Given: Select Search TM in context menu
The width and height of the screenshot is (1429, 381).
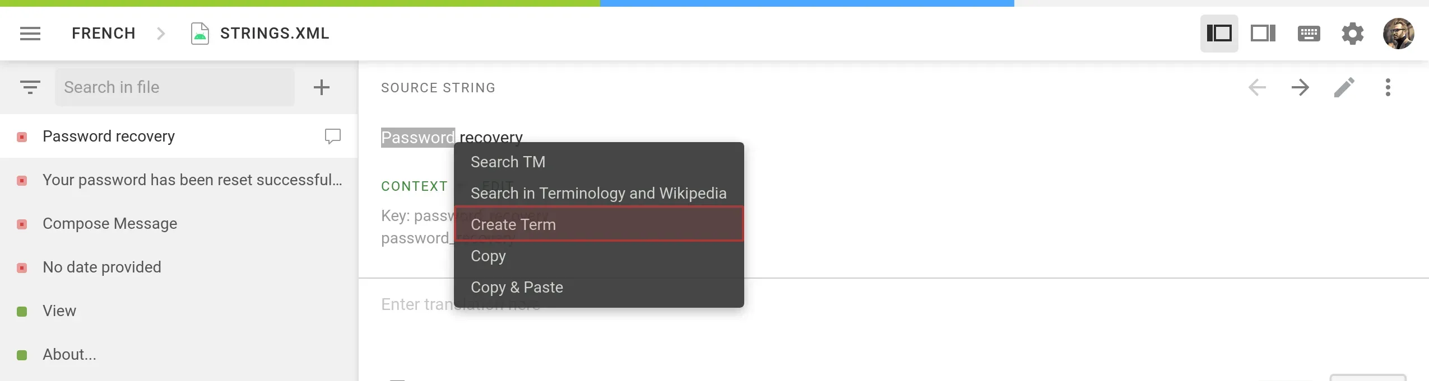Looking at the screenshot, I should 507,162.
